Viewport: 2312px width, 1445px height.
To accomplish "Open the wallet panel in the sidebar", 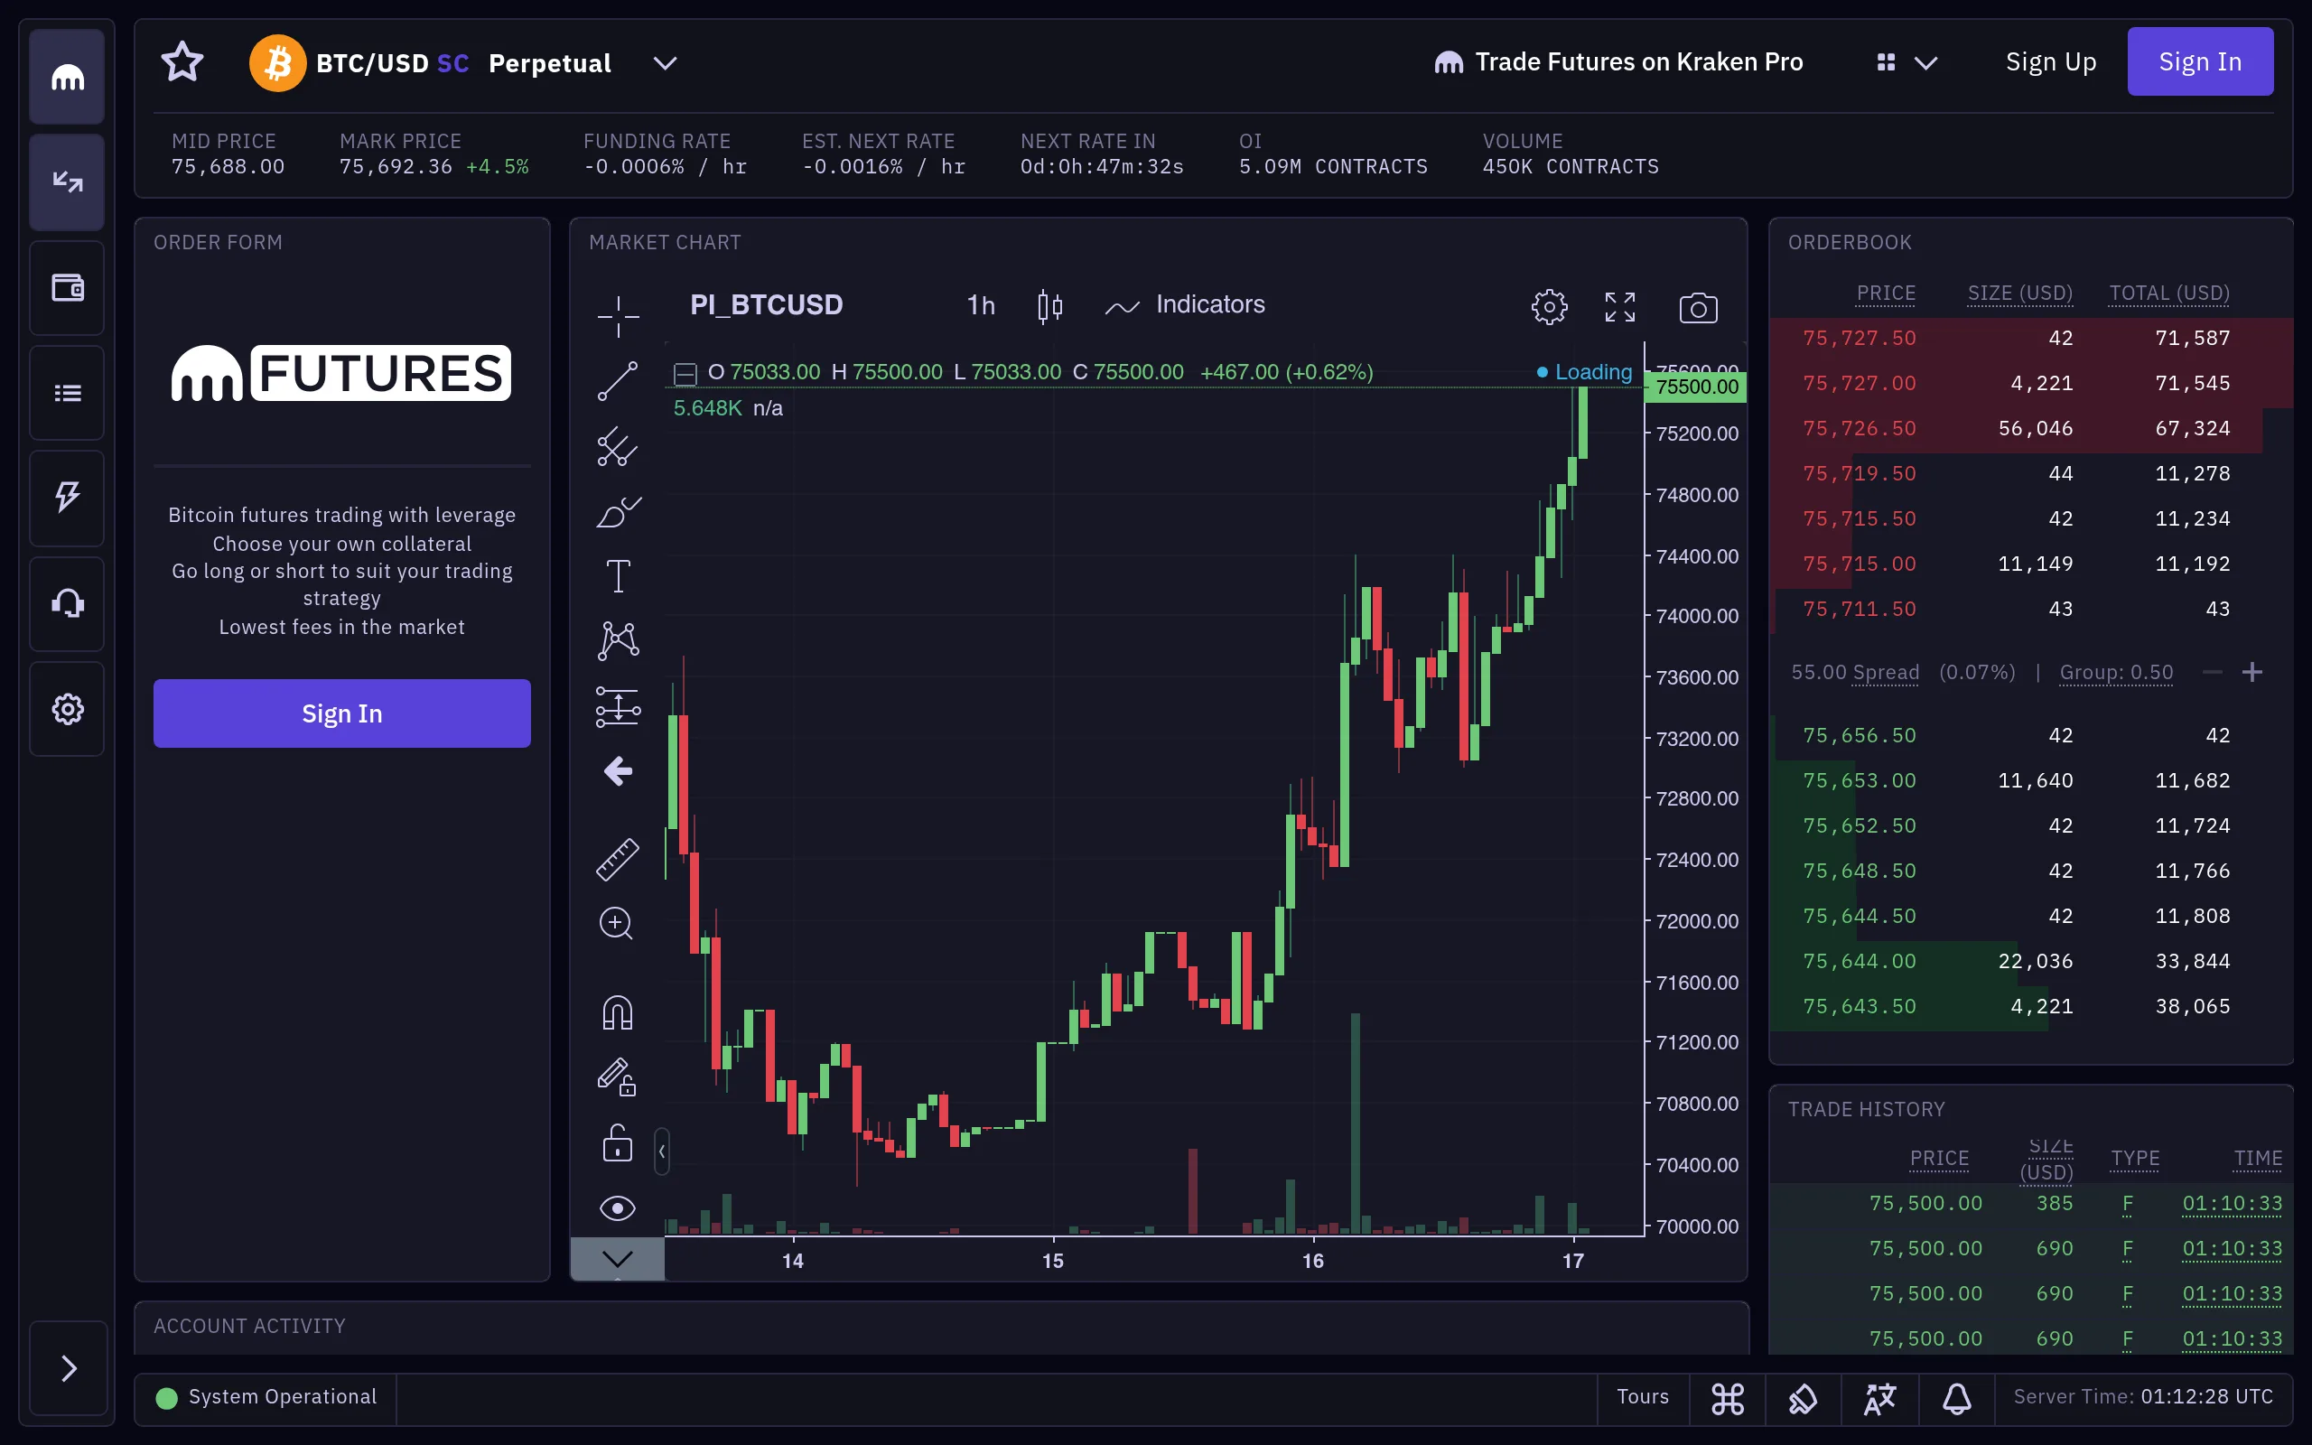I will pyautogui.click(x=67, y=286).
